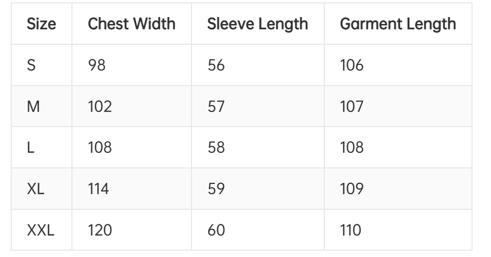Click sleeve length value 56
491x257 pixels.
(x=216, y=65)
